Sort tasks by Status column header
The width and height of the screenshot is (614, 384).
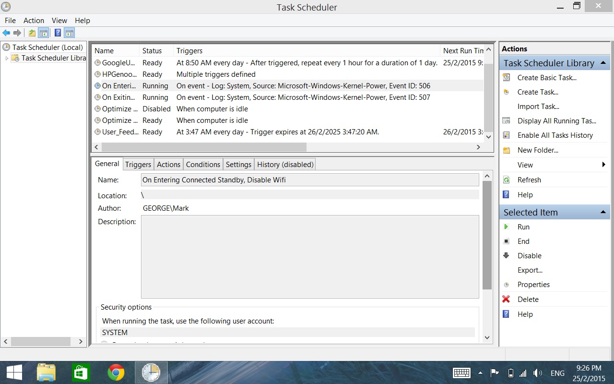click(x=152, y=51)
